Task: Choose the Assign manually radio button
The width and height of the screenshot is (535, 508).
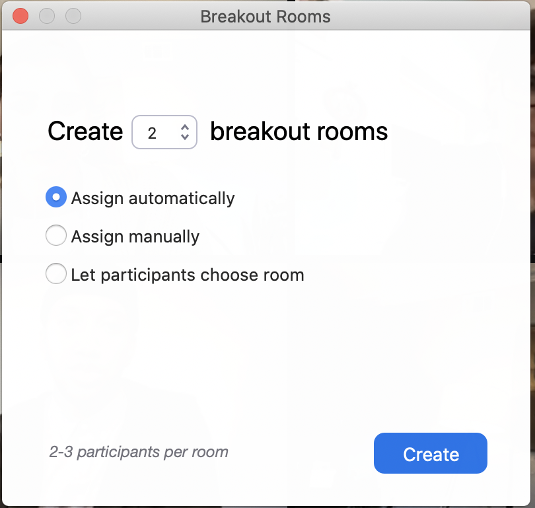Action: [x=56, y=236]
